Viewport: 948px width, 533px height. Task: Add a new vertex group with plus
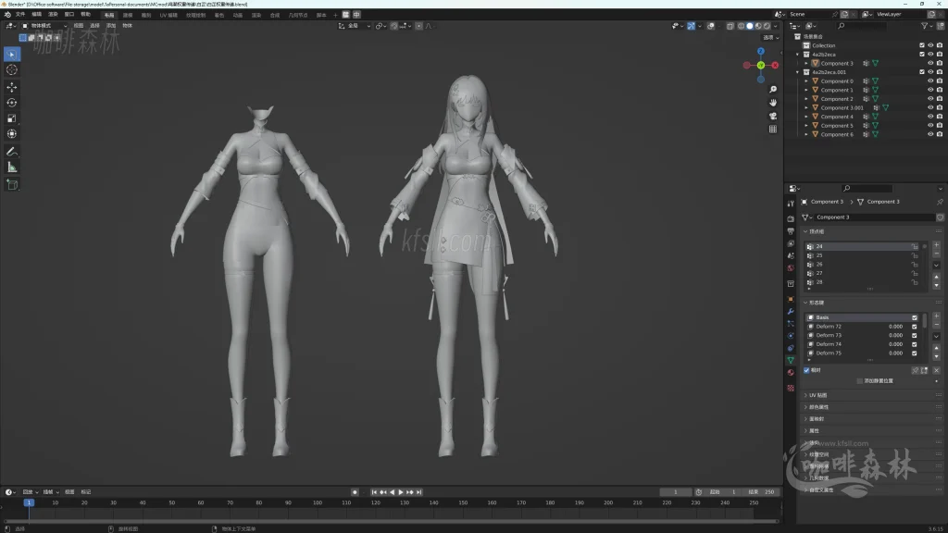tap(937, 245)
